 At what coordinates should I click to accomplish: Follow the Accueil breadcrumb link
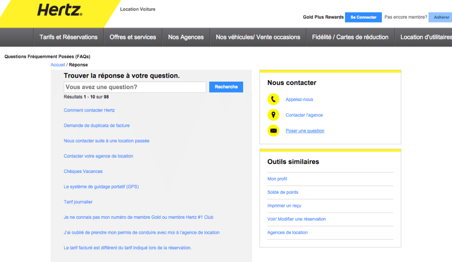pos(58,64)
